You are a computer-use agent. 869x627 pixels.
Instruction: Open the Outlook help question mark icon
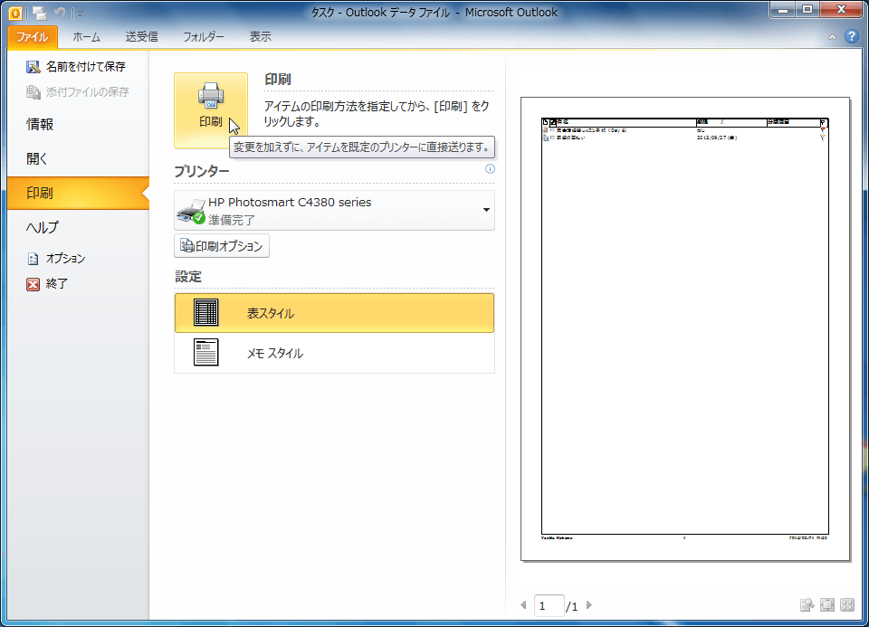[852, 36]
